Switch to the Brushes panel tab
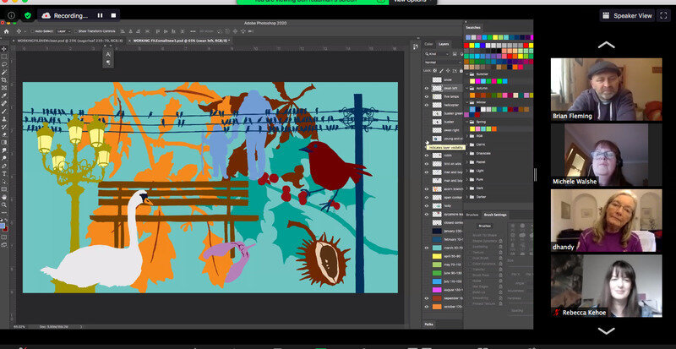Screen dimensions: 676x349 coord(472,215)
